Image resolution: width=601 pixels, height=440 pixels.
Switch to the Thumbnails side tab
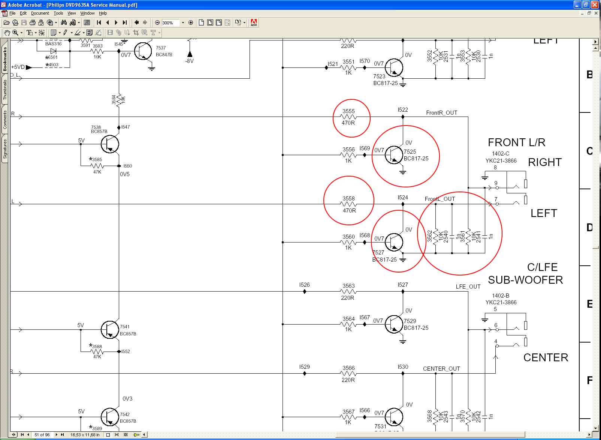click(x=5, y=89)
